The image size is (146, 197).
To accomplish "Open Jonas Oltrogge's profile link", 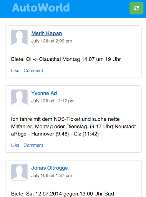I will tap(50, 168).
